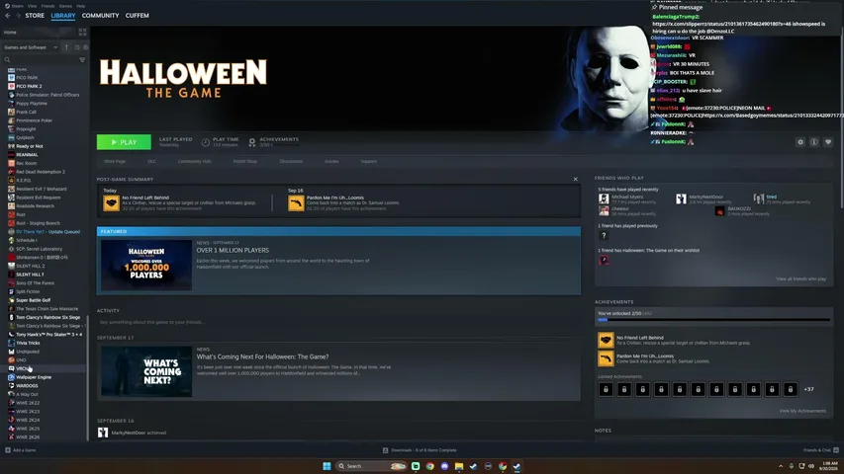Viewport: 844px width, 474px height.
Task: Open the Store Page link
Action: tap(115, 161)
